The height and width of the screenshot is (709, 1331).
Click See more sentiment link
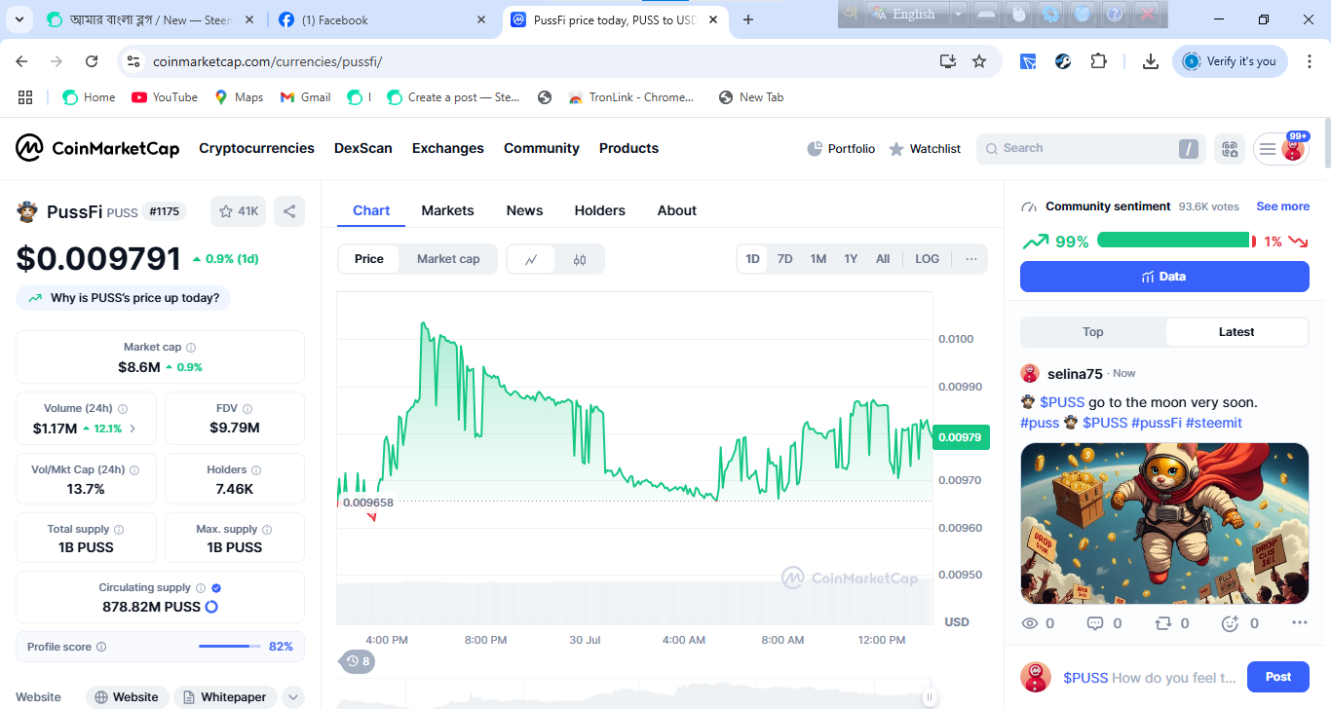[1282, 206]
